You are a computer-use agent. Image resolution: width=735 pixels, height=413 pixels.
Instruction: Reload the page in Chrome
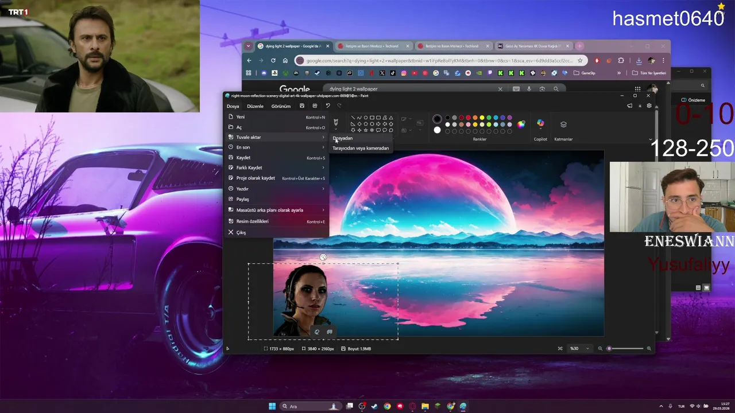(x=273, y=60)
